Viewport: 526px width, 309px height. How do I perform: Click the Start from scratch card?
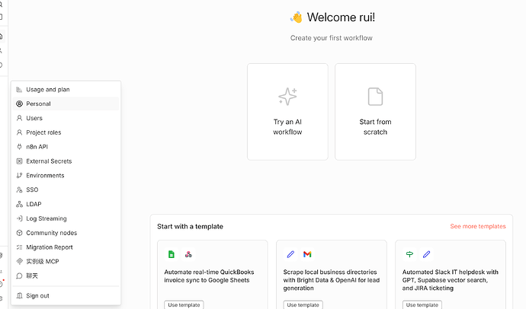pyautogui.click(x=375, y=112)
